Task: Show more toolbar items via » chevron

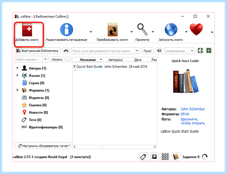Action: click(x=212, y=32)
